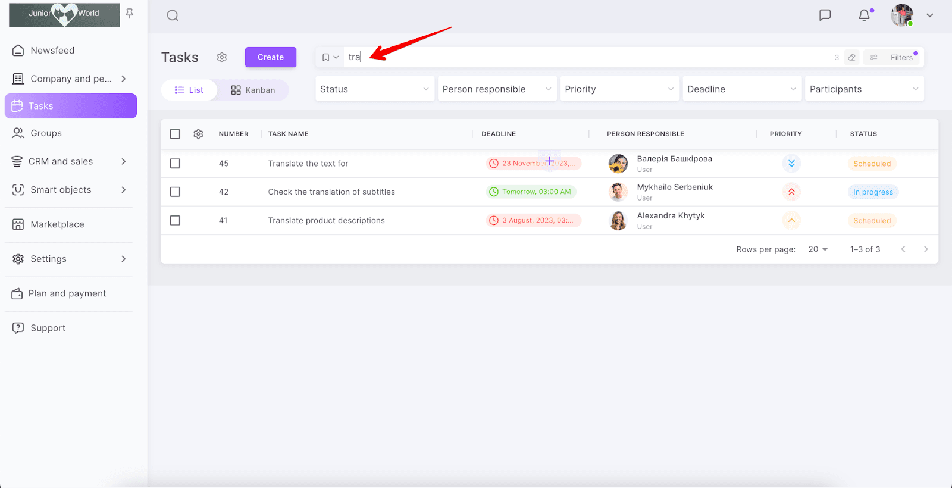Switch to Kanban view
This screenshot has width=952, height=488.
253,90
